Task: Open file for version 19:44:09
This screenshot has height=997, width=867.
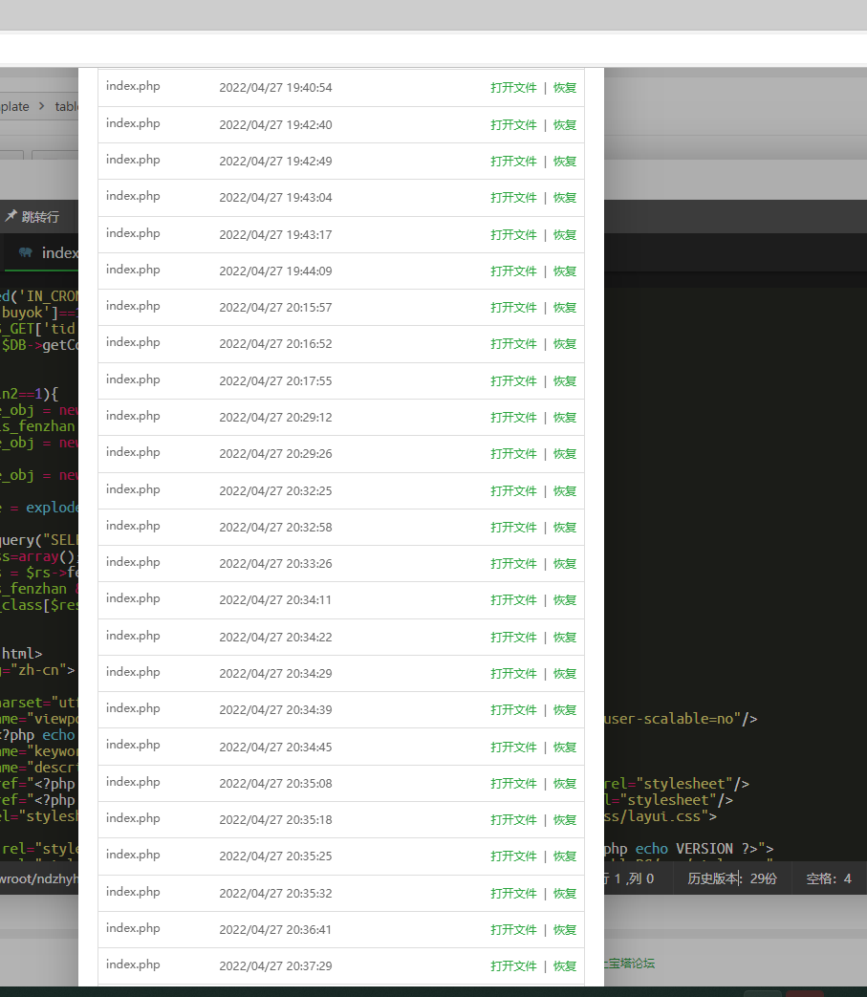Action: point(513,271)
